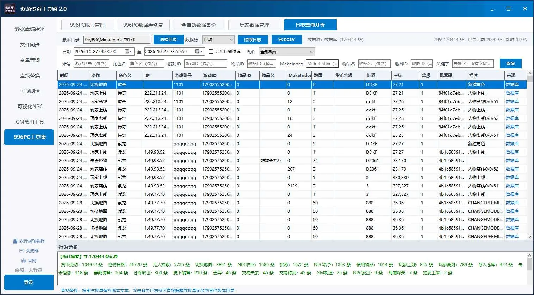Click the 关键字 keyword input

click(x=473, y=64)
